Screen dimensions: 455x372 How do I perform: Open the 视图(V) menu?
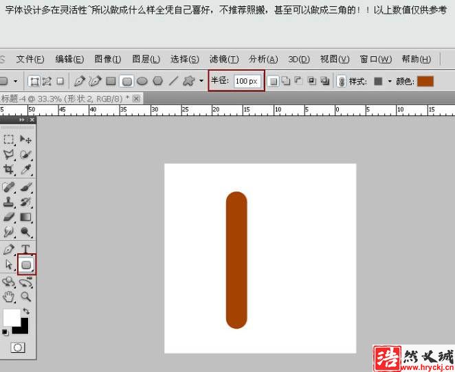(x=335, y=60)
